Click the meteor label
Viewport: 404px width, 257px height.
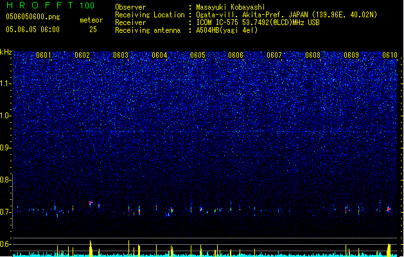pos(91,20)
